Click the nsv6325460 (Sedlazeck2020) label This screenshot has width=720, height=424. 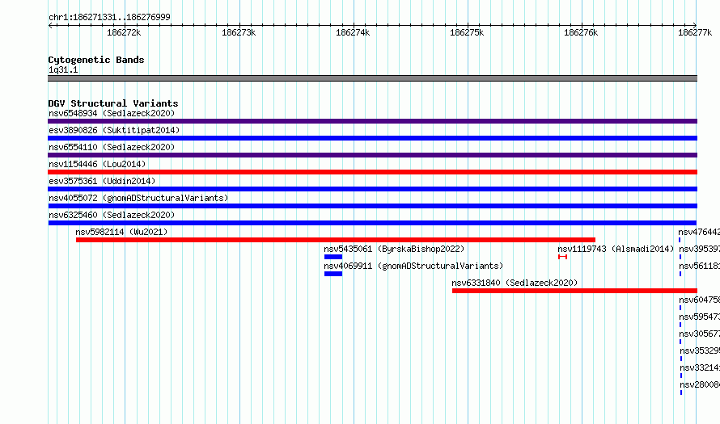[x=112, y=215]
